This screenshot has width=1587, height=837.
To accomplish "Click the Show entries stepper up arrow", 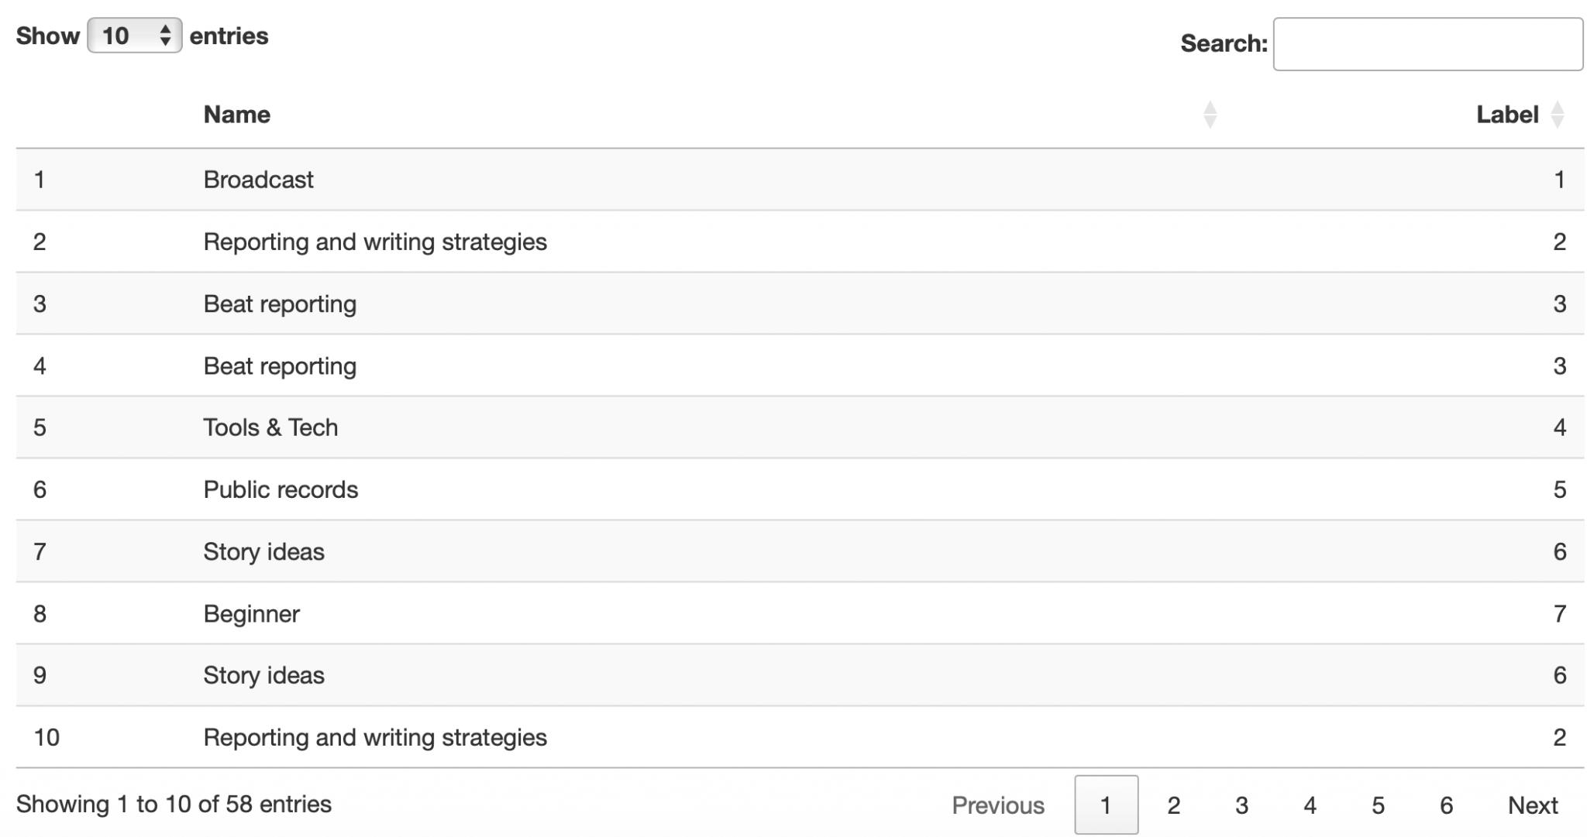I will 165,30.
